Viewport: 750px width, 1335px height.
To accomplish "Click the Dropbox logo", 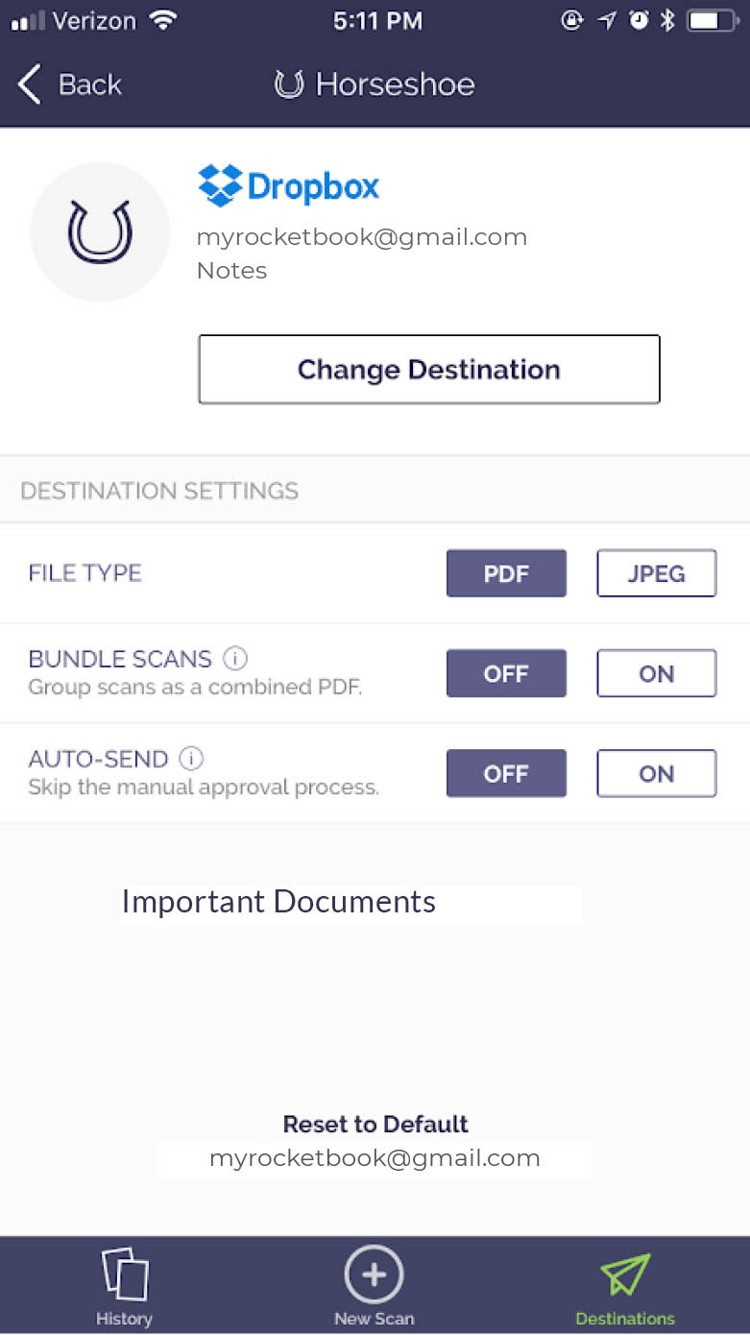I will click(x=289, y=185).
